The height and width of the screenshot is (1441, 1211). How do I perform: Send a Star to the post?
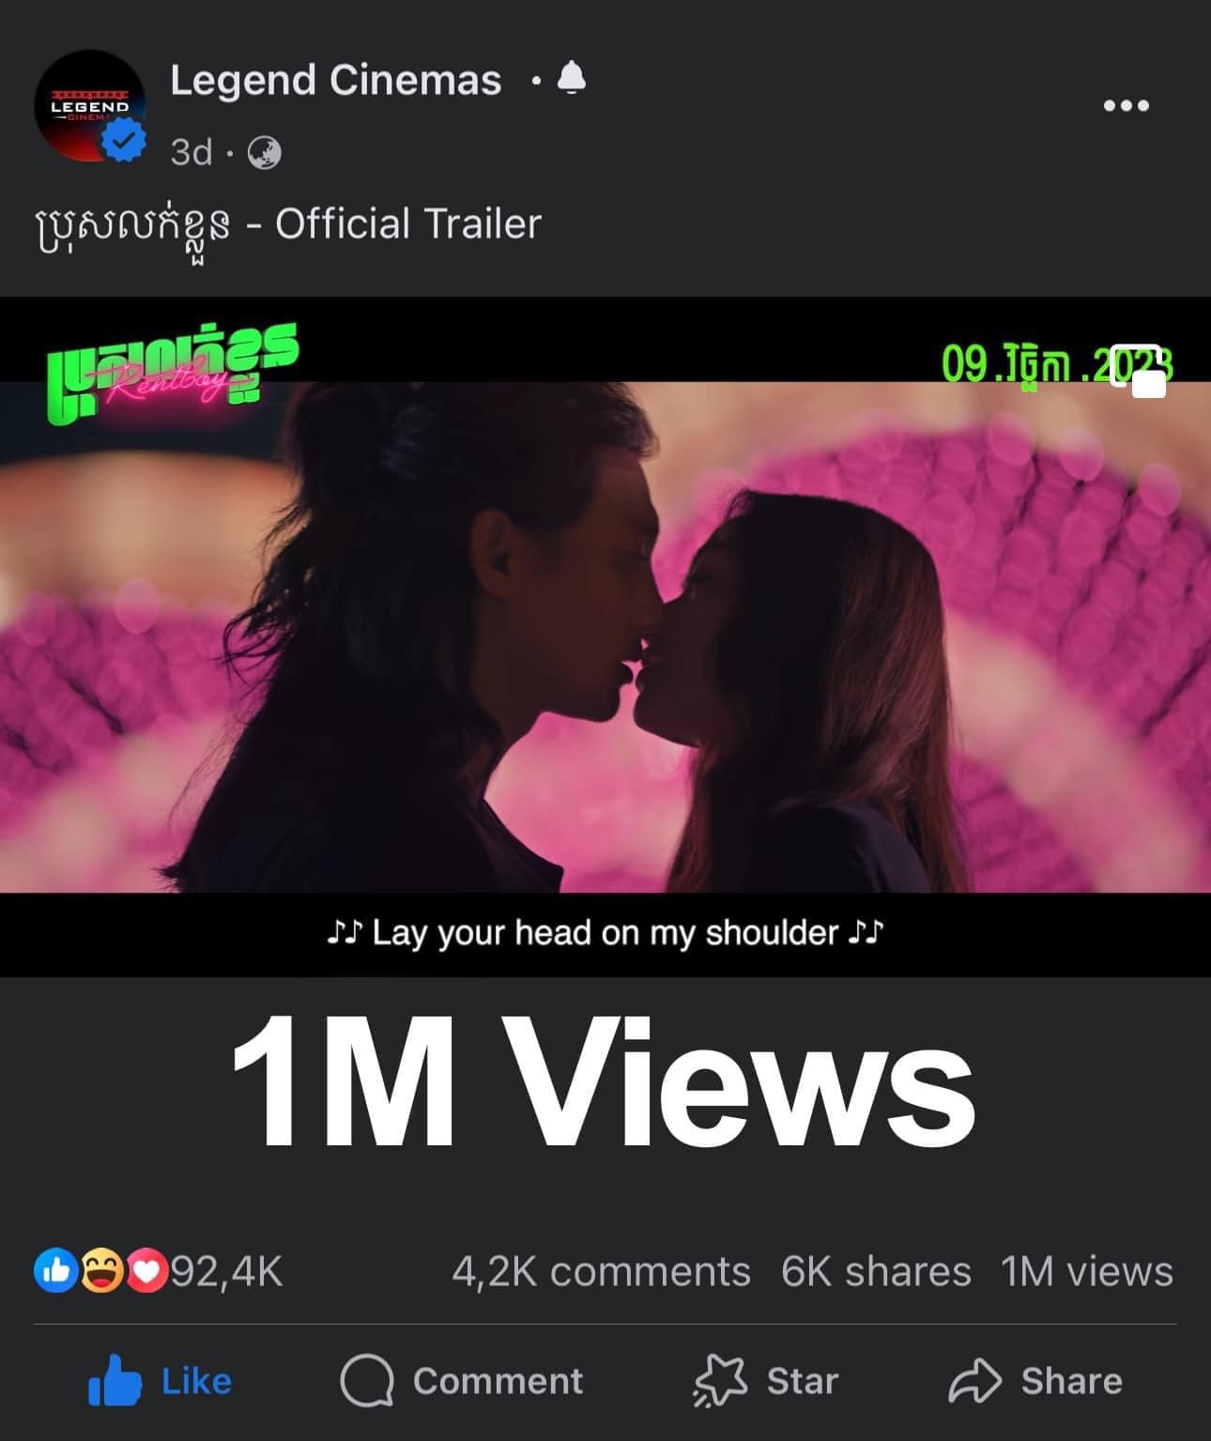pyautogui.click(x=765, y=1381)
